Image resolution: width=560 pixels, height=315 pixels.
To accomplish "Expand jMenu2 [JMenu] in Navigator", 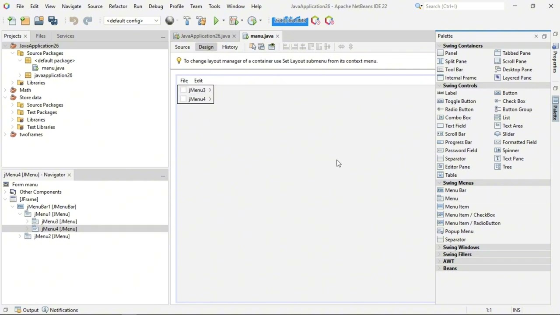I will click(x=20, y=236).
